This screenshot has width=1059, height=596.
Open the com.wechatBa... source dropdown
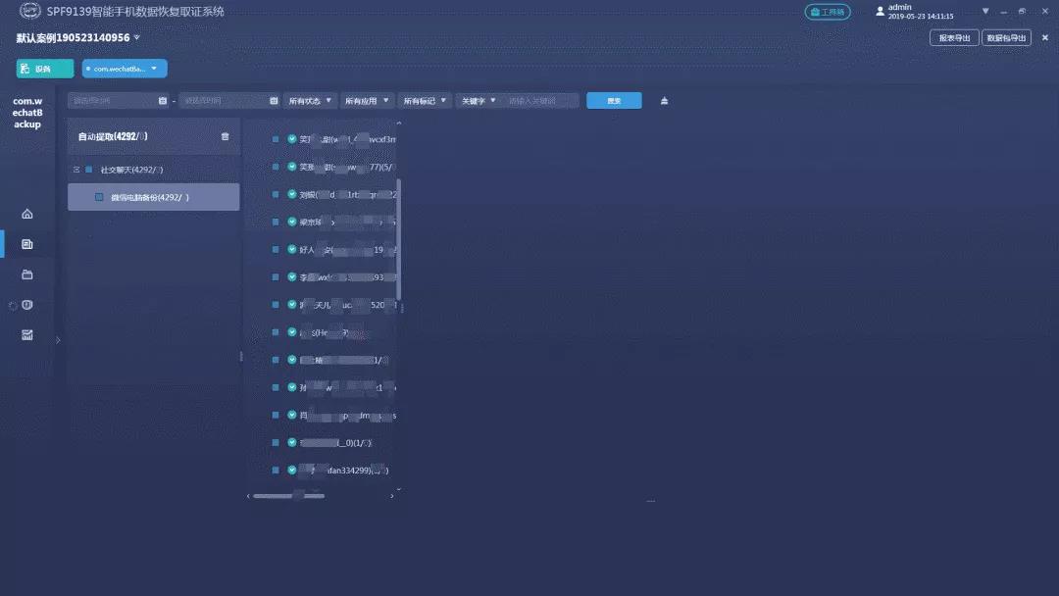tap(125, 69)
